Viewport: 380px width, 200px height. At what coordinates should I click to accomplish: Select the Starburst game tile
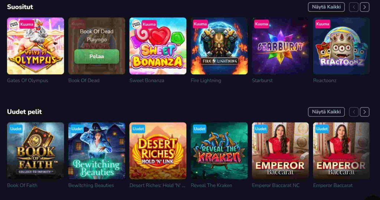pos(281,46)
